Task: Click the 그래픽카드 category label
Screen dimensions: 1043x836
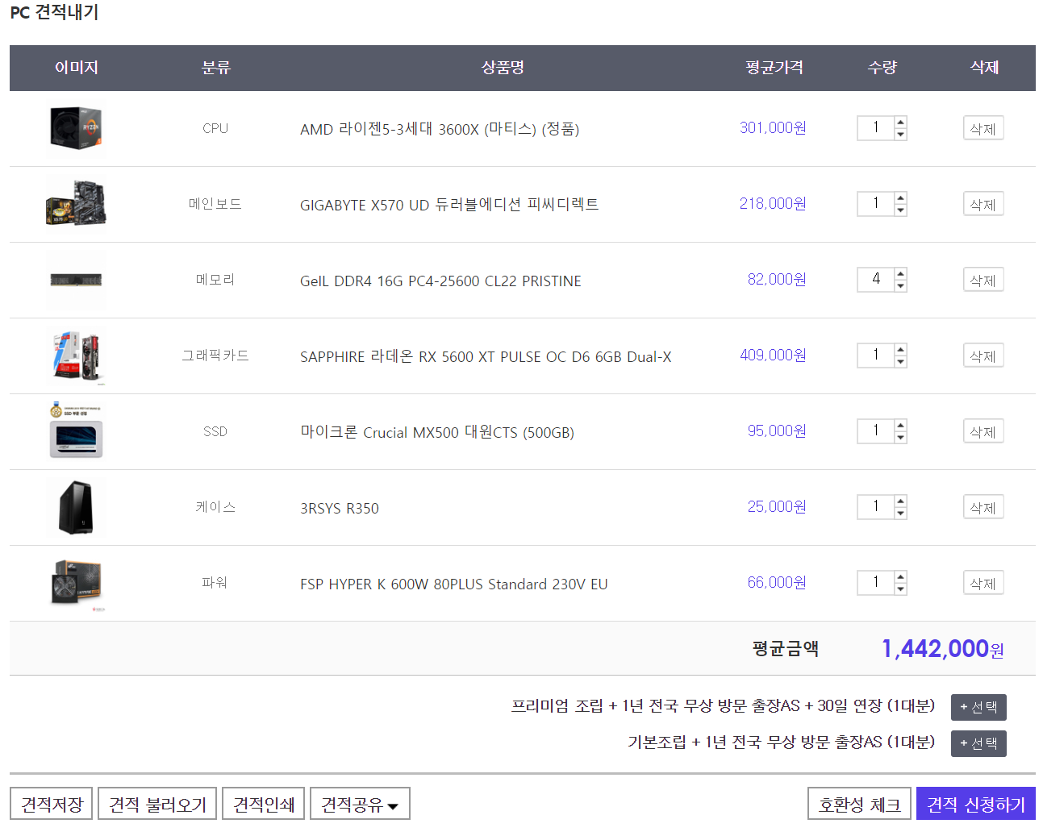Action: point(215,356)
